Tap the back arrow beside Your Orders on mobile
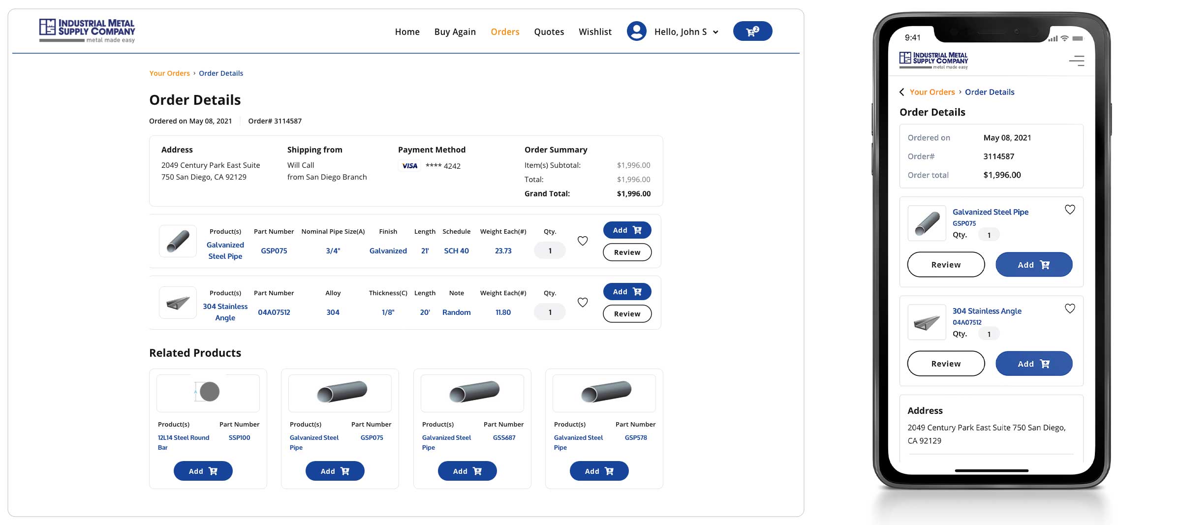Viewport: 1181px width, 525px height. coord(902,92)
